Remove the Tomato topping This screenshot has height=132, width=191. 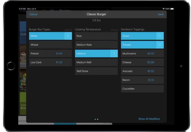[142, 45]
